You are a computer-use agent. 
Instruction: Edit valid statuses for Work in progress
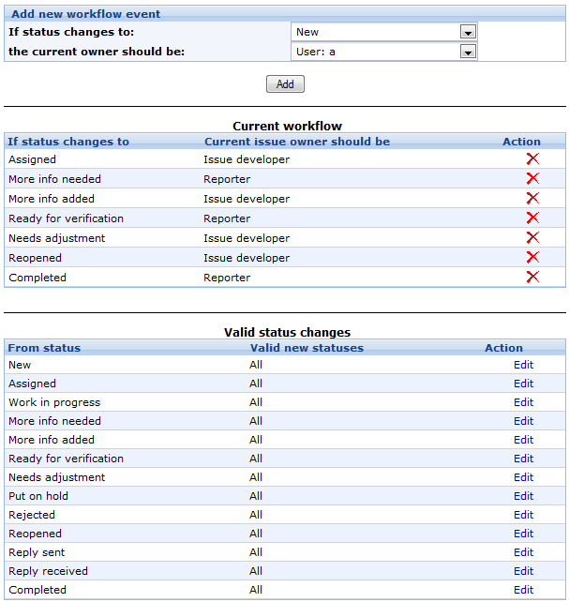[523, 402]
